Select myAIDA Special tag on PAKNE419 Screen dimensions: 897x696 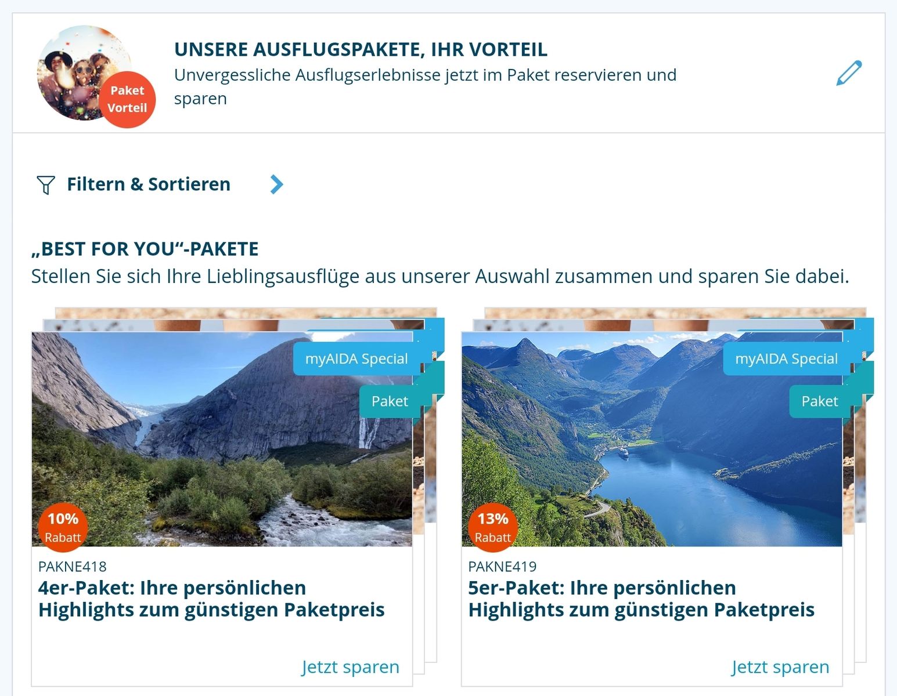point(787,359)
